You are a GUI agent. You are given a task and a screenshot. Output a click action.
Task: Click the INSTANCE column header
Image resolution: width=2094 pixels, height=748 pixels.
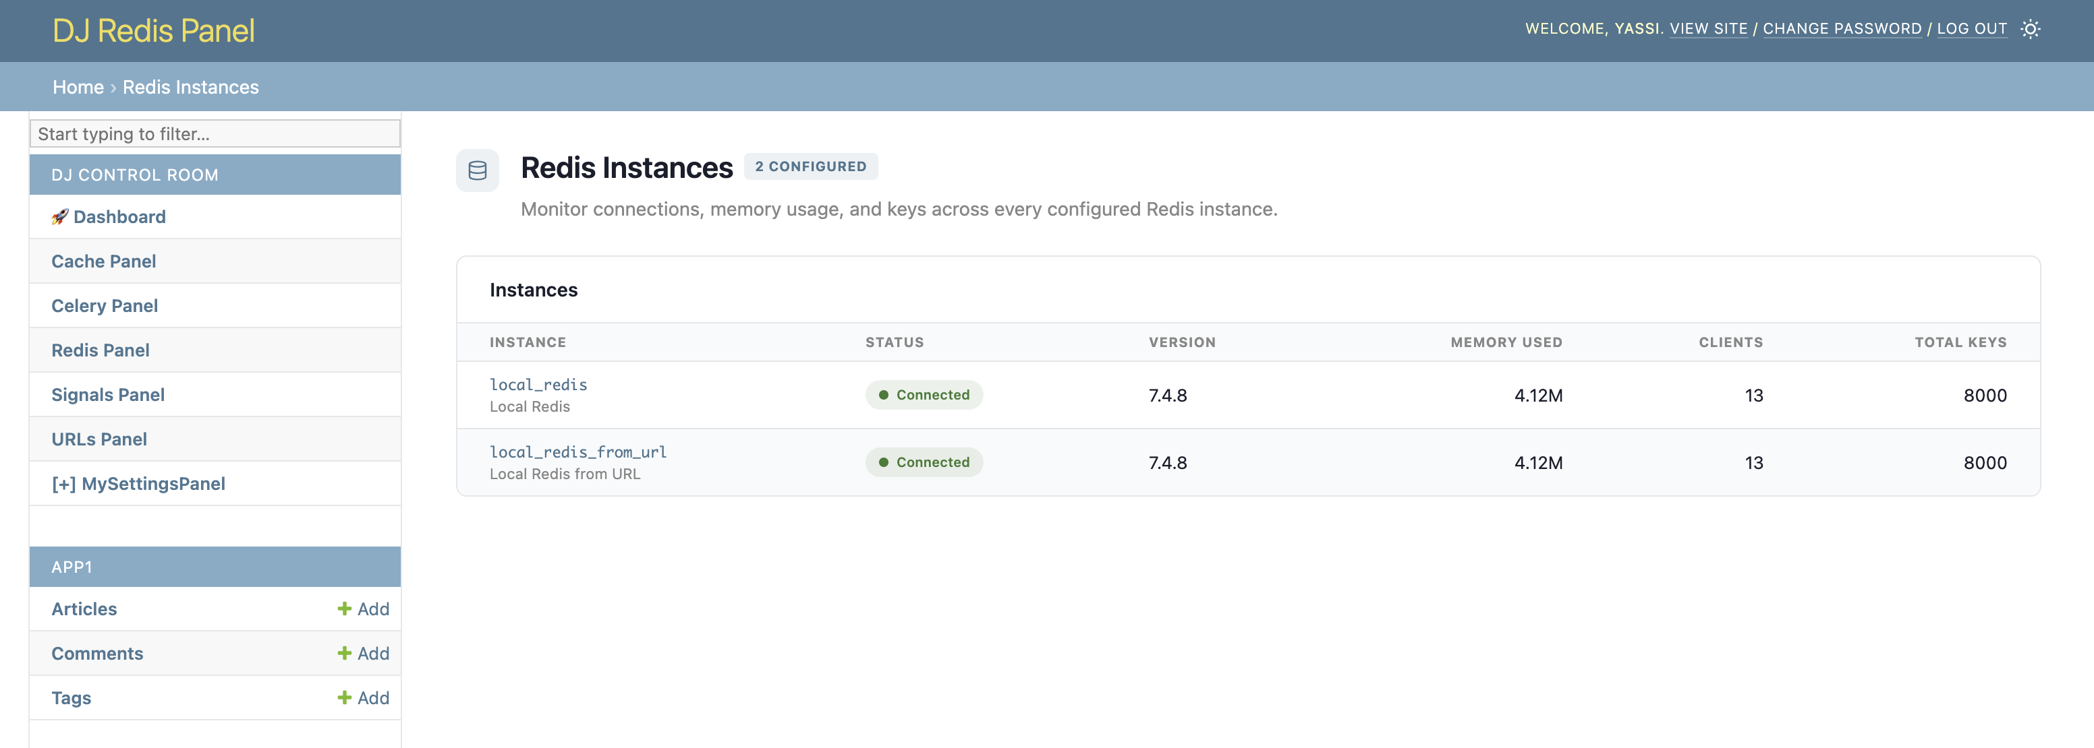pos(528,342)
